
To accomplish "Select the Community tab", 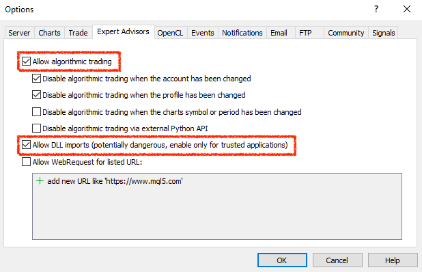I will (346, 33).
